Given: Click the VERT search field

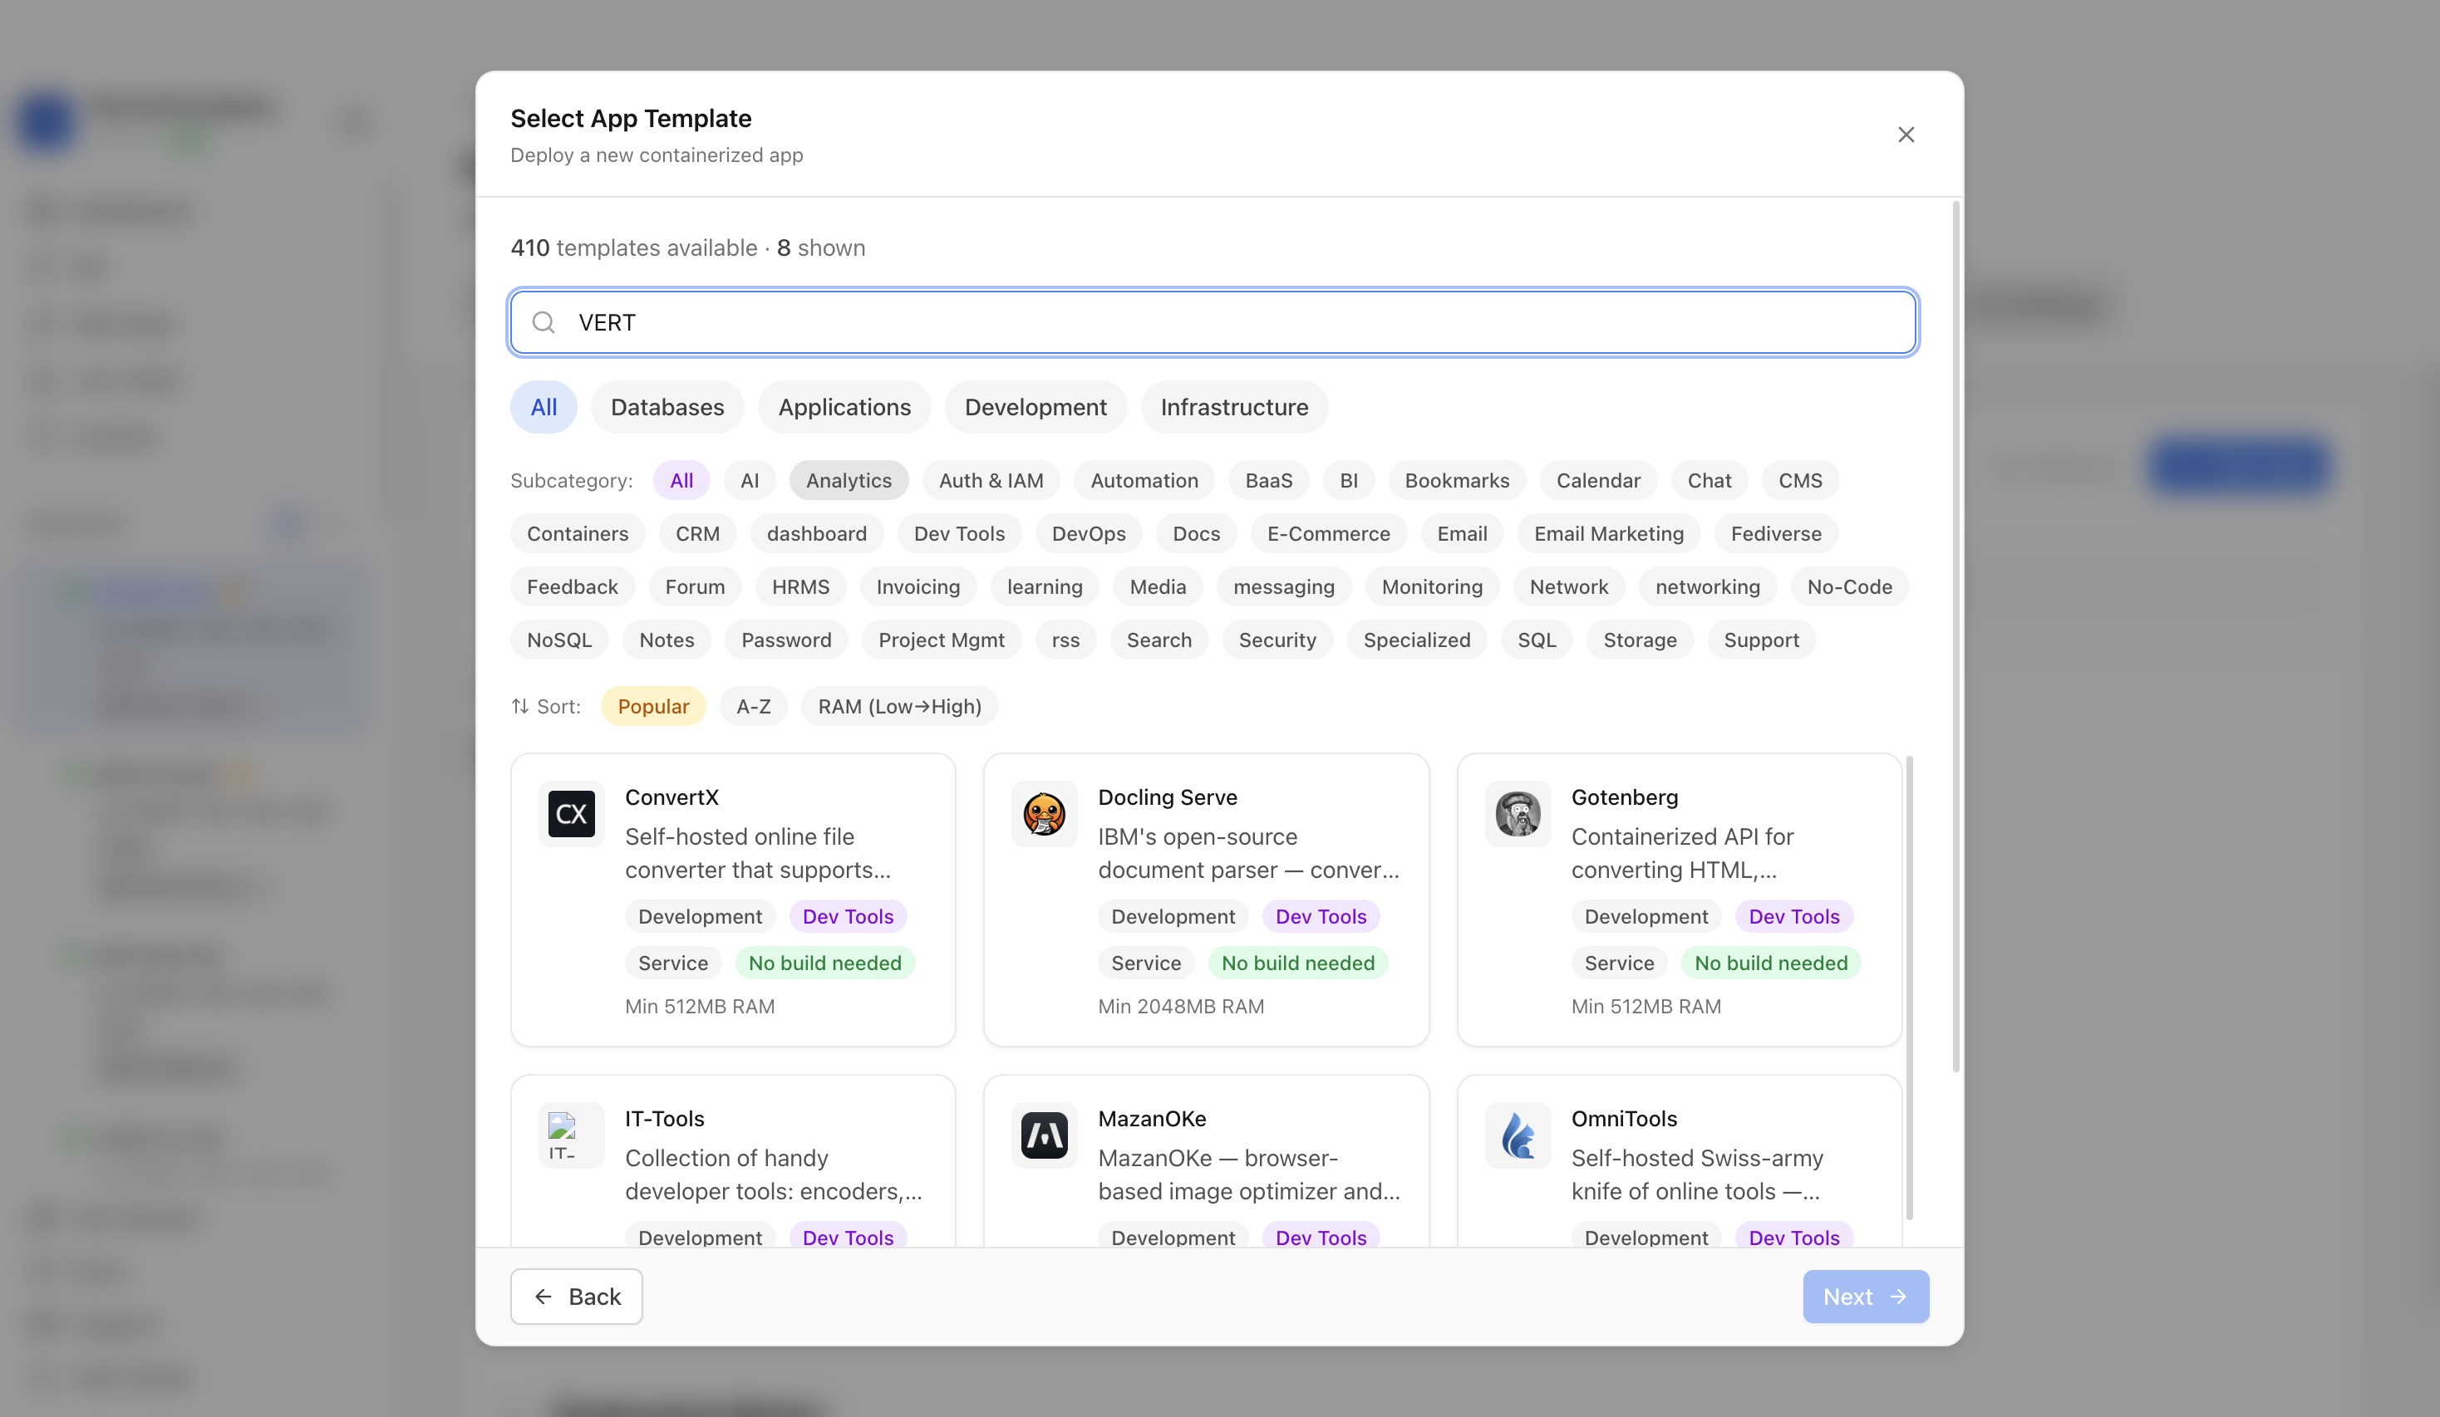Looking at the screenshot, I should (1213, 322).
